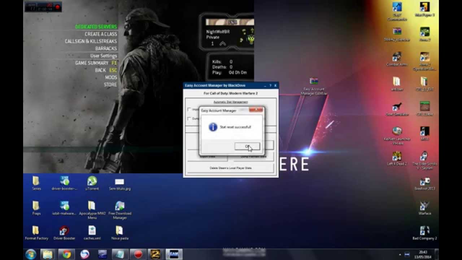Toggle the first checkbox under Automatic Stat Management
The image size is (462, 260).
[x=189, y=109]
